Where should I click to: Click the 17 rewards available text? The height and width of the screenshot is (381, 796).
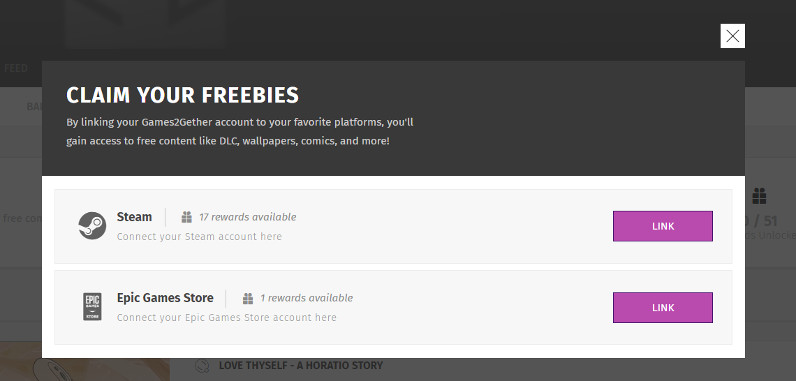(247, 217)
